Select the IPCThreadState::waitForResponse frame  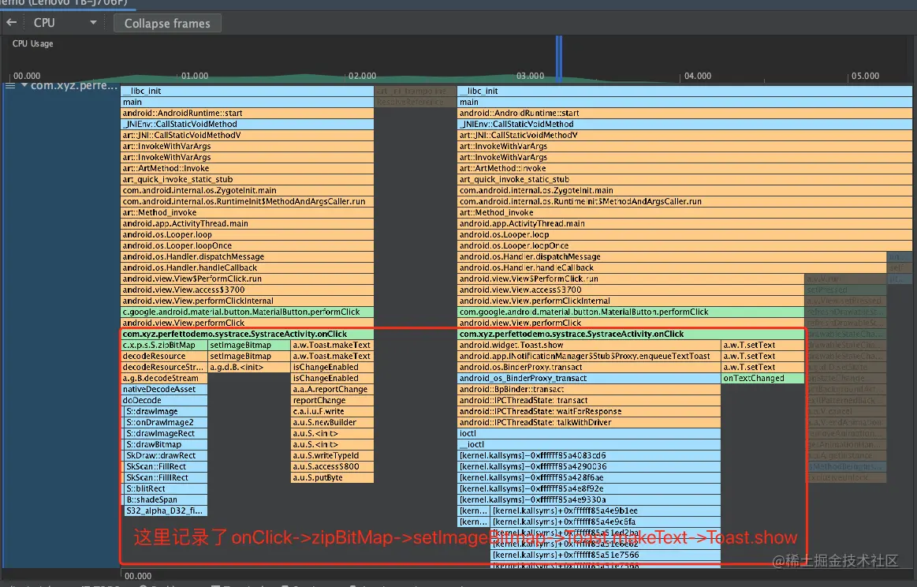coord(589,411)
